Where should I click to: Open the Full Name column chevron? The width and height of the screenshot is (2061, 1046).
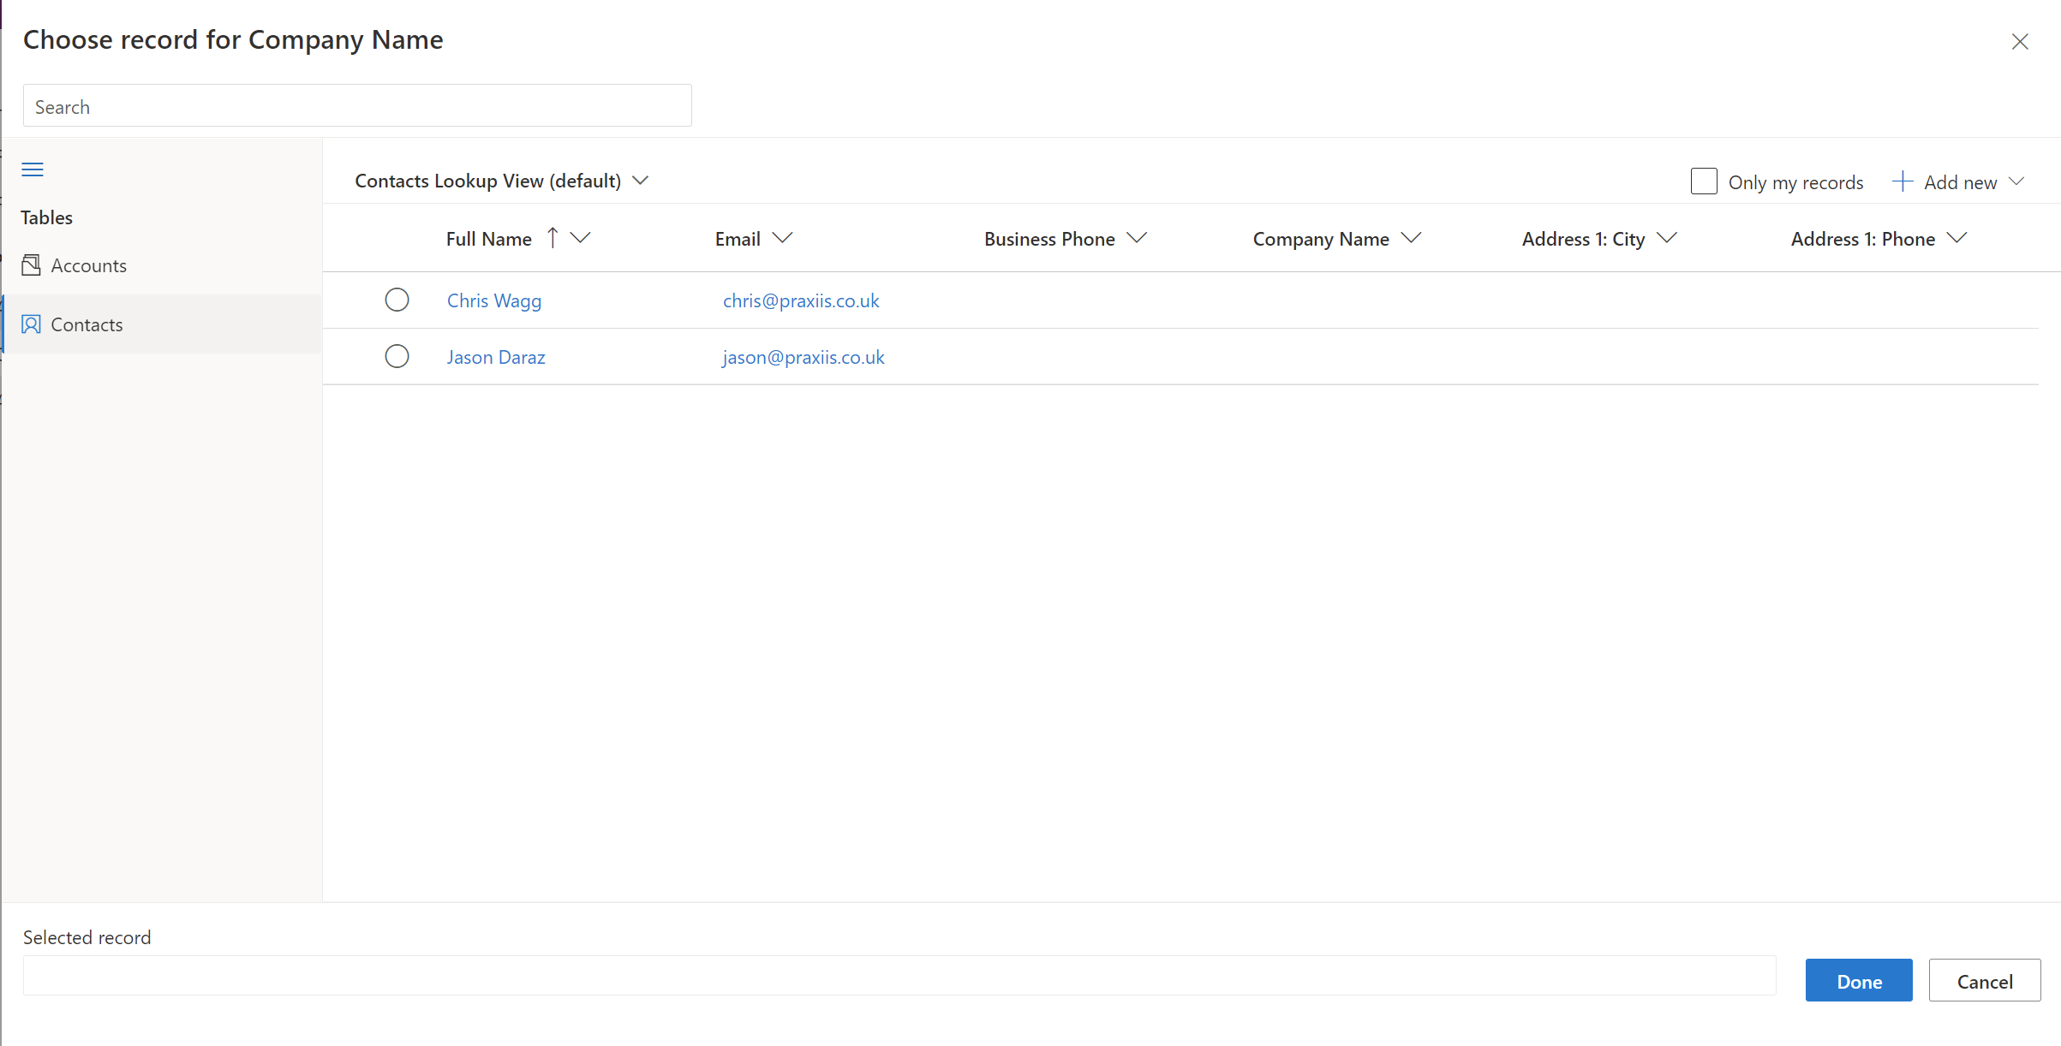(x=581, y=238)
